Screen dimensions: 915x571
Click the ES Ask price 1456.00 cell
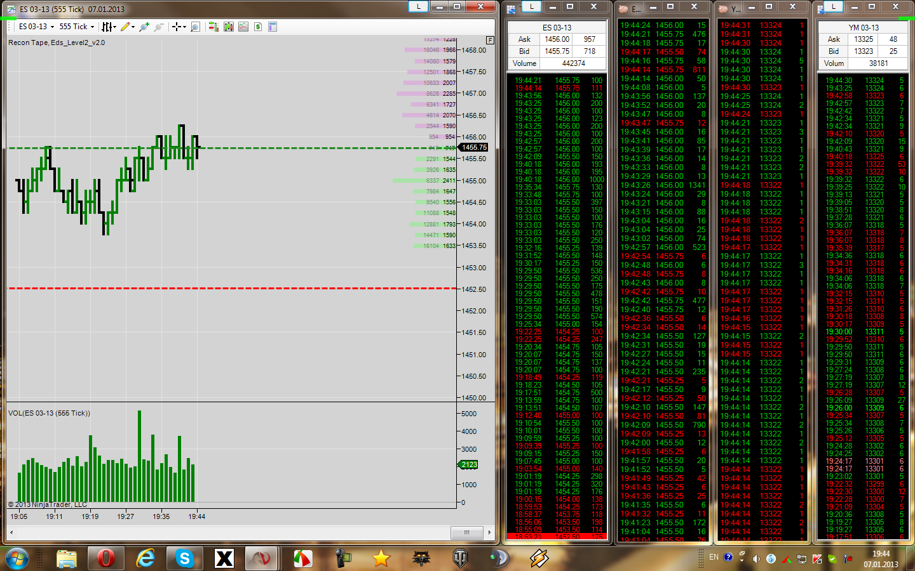[557, 39]
